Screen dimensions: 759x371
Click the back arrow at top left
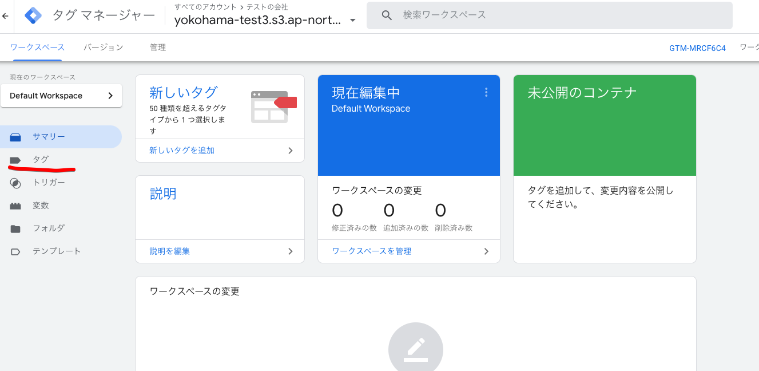[x=5, y=15]
